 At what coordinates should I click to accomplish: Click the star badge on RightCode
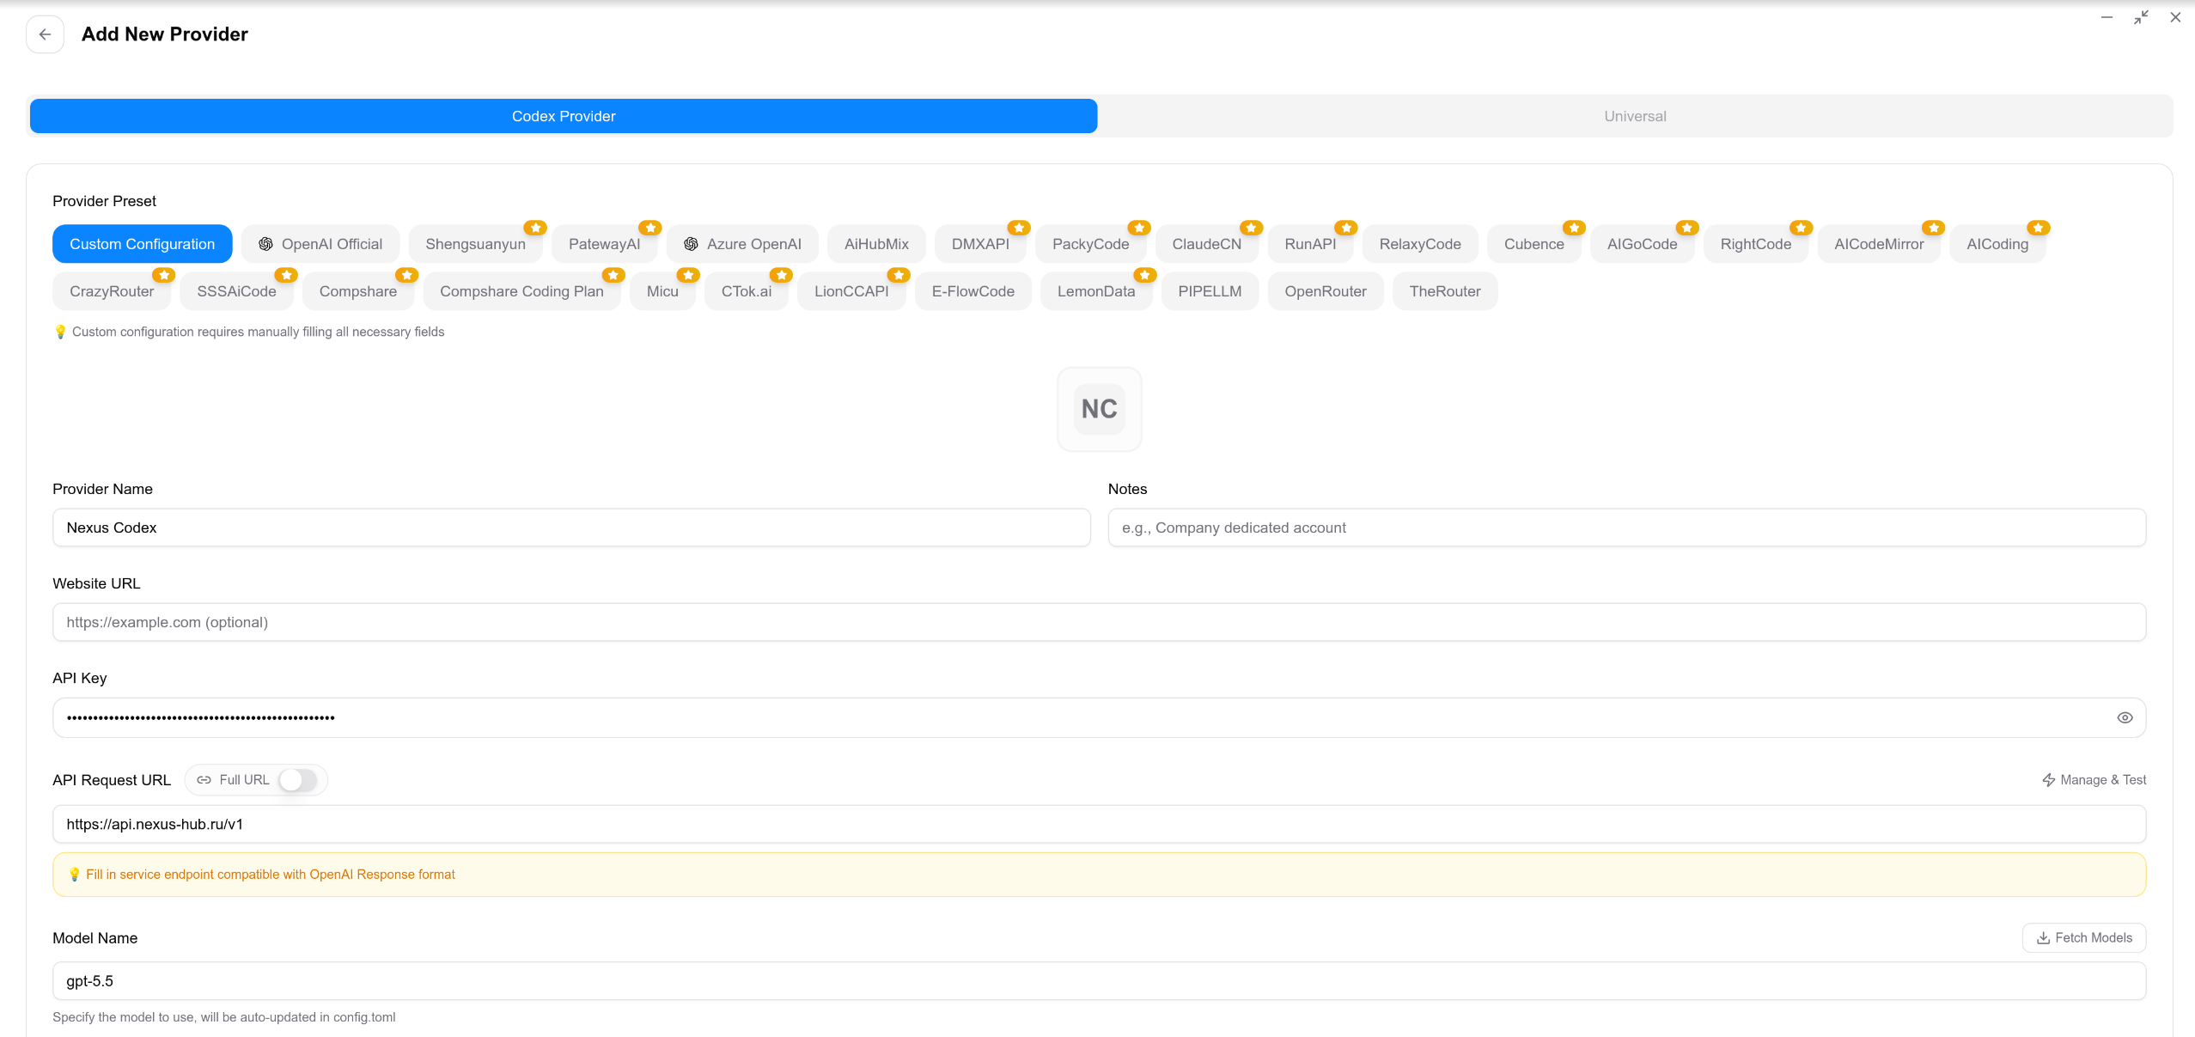coord(1802,228)
